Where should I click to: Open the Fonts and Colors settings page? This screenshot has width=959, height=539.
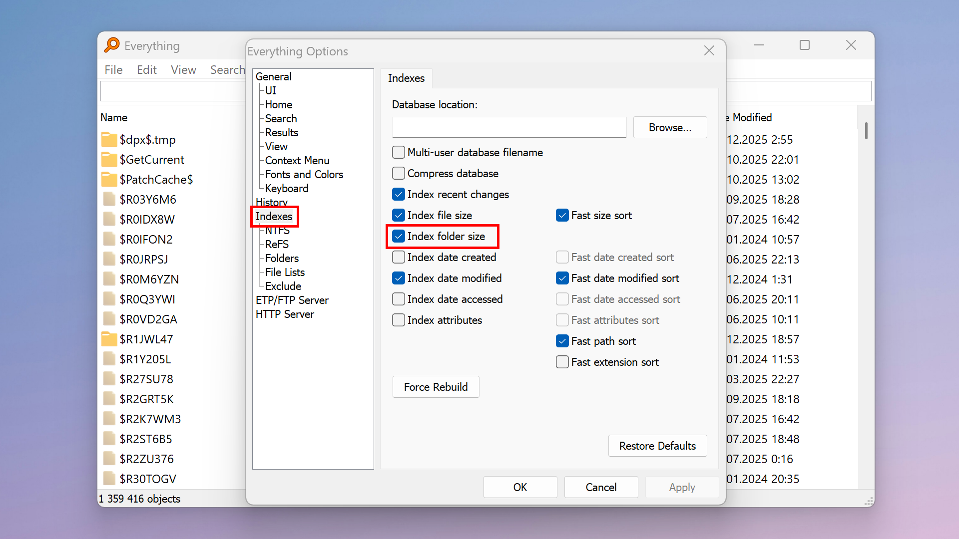[304, 174]
